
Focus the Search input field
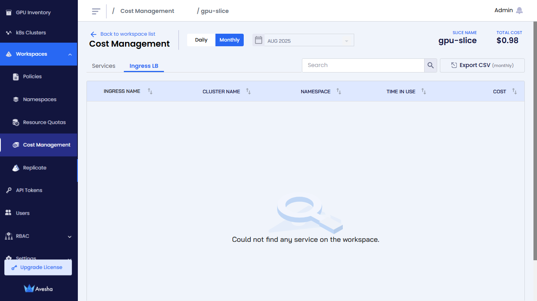363,65
